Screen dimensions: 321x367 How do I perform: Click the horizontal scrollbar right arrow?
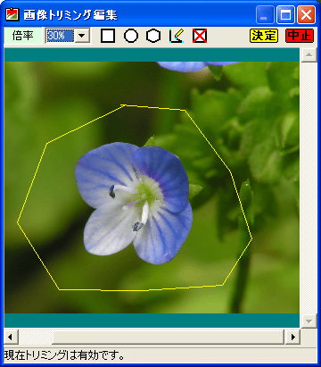click(x=292, y=337)
